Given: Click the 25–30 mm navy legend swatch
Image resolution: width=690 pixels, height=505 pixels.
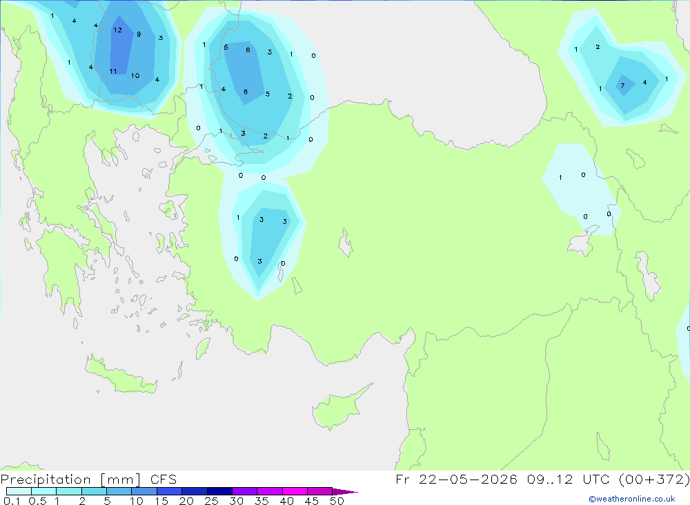Looking at the screenshot, I should 219,491.
